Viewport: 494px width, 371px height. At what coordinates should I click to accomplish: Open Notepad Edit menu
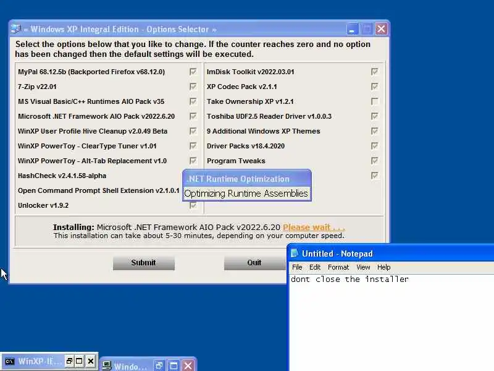(x=315, y=267)
